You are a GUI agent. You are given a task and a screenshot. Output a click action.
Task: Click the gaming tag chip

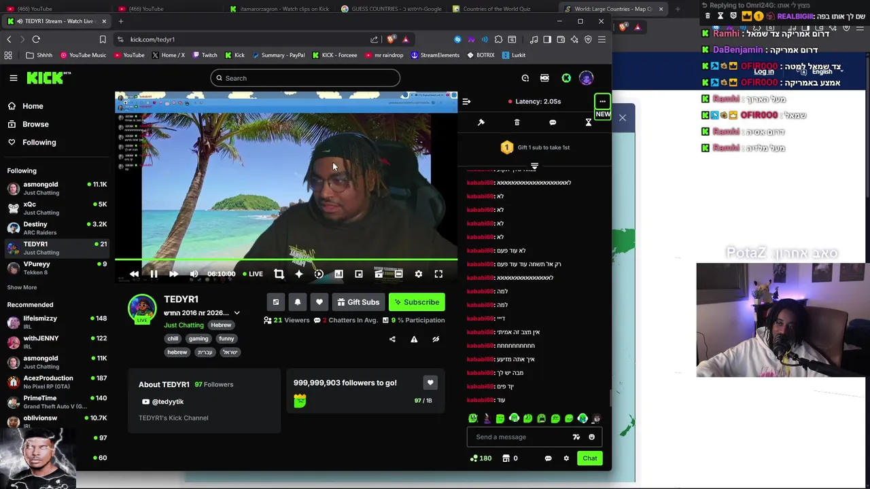(198, 339)
